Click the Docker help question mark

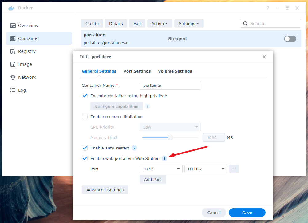point(267,8)
